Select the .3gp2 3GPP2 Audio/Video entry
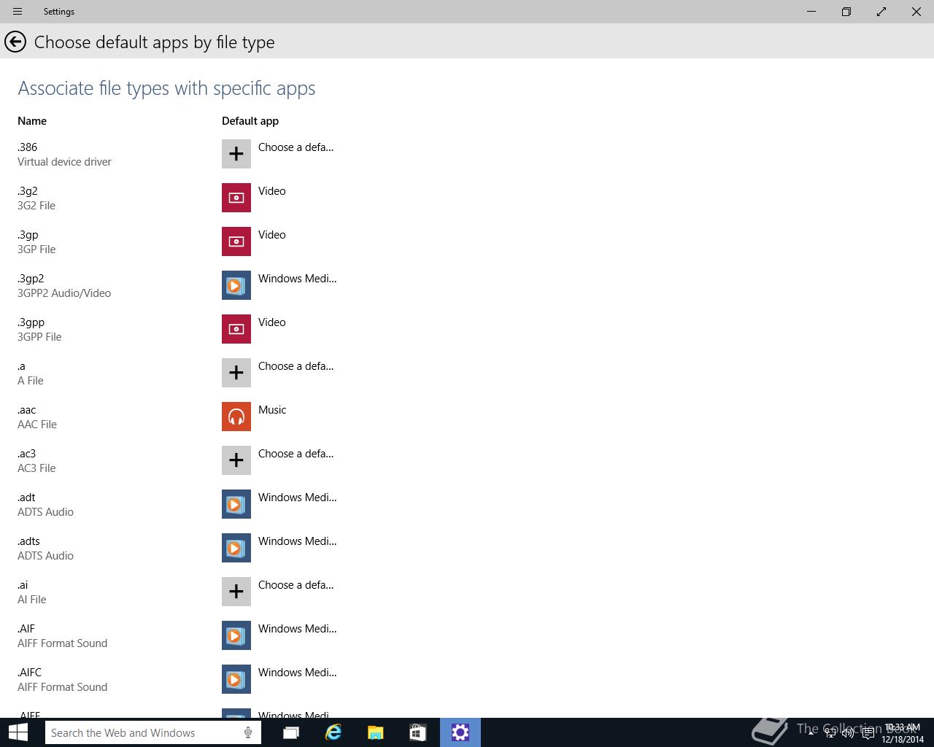934x747 pixels. pos(64,286)
